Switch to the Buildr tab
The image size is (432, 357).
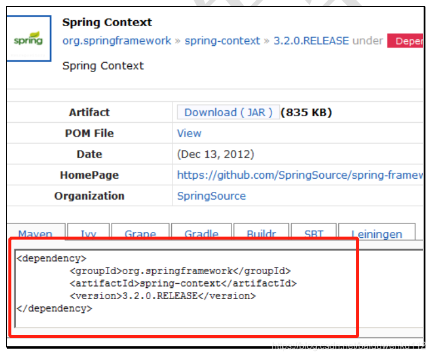(x=261, y=232)
